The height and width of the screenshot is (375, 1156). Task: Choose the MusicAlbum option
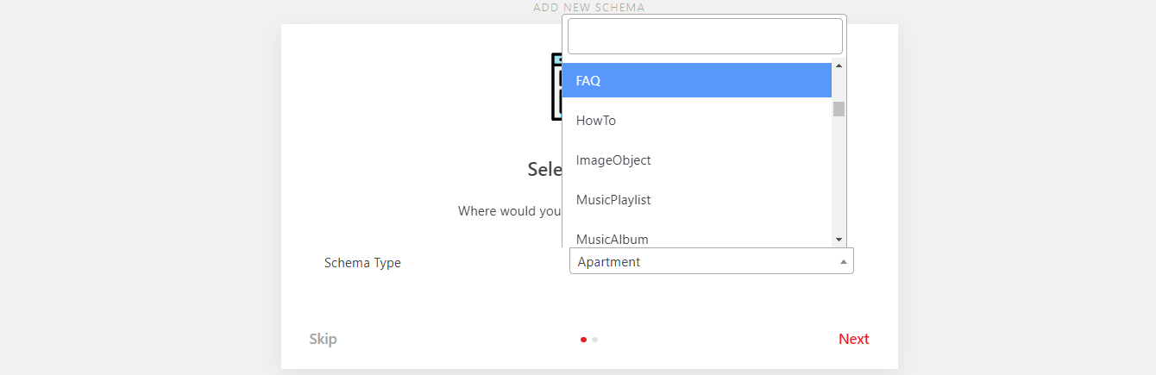696,238
